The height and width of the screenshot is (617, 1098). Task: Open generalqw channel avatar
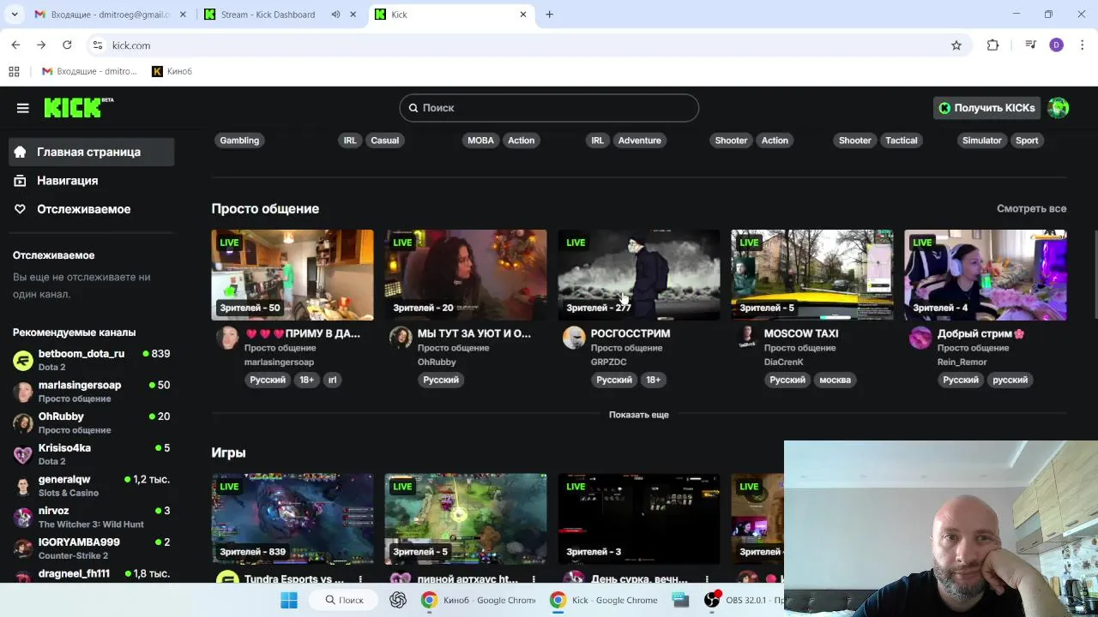[x=23, y=486]
